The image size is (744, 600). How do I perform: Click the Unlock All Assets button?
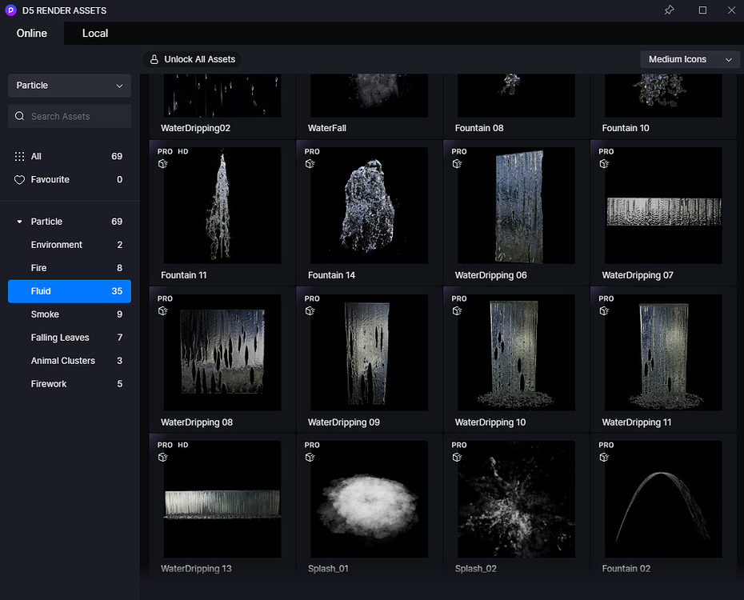point(192,59)
